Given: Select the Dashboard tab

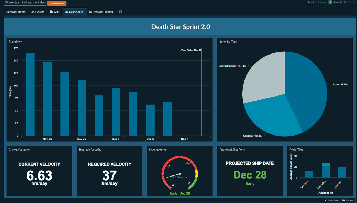Looking at the screenshot, I should pyautogui.click(x=74, y=12).
